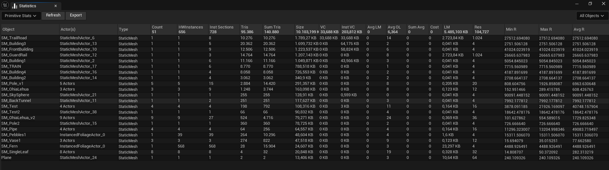Click the InstancedFoliageActor_0 actor for SM_Fern

[82, 146]
